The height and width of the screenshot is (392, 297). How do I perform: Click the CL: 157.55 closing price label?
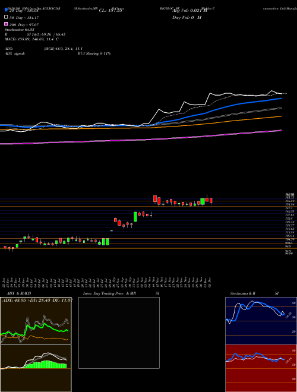[x=110, y=11]
